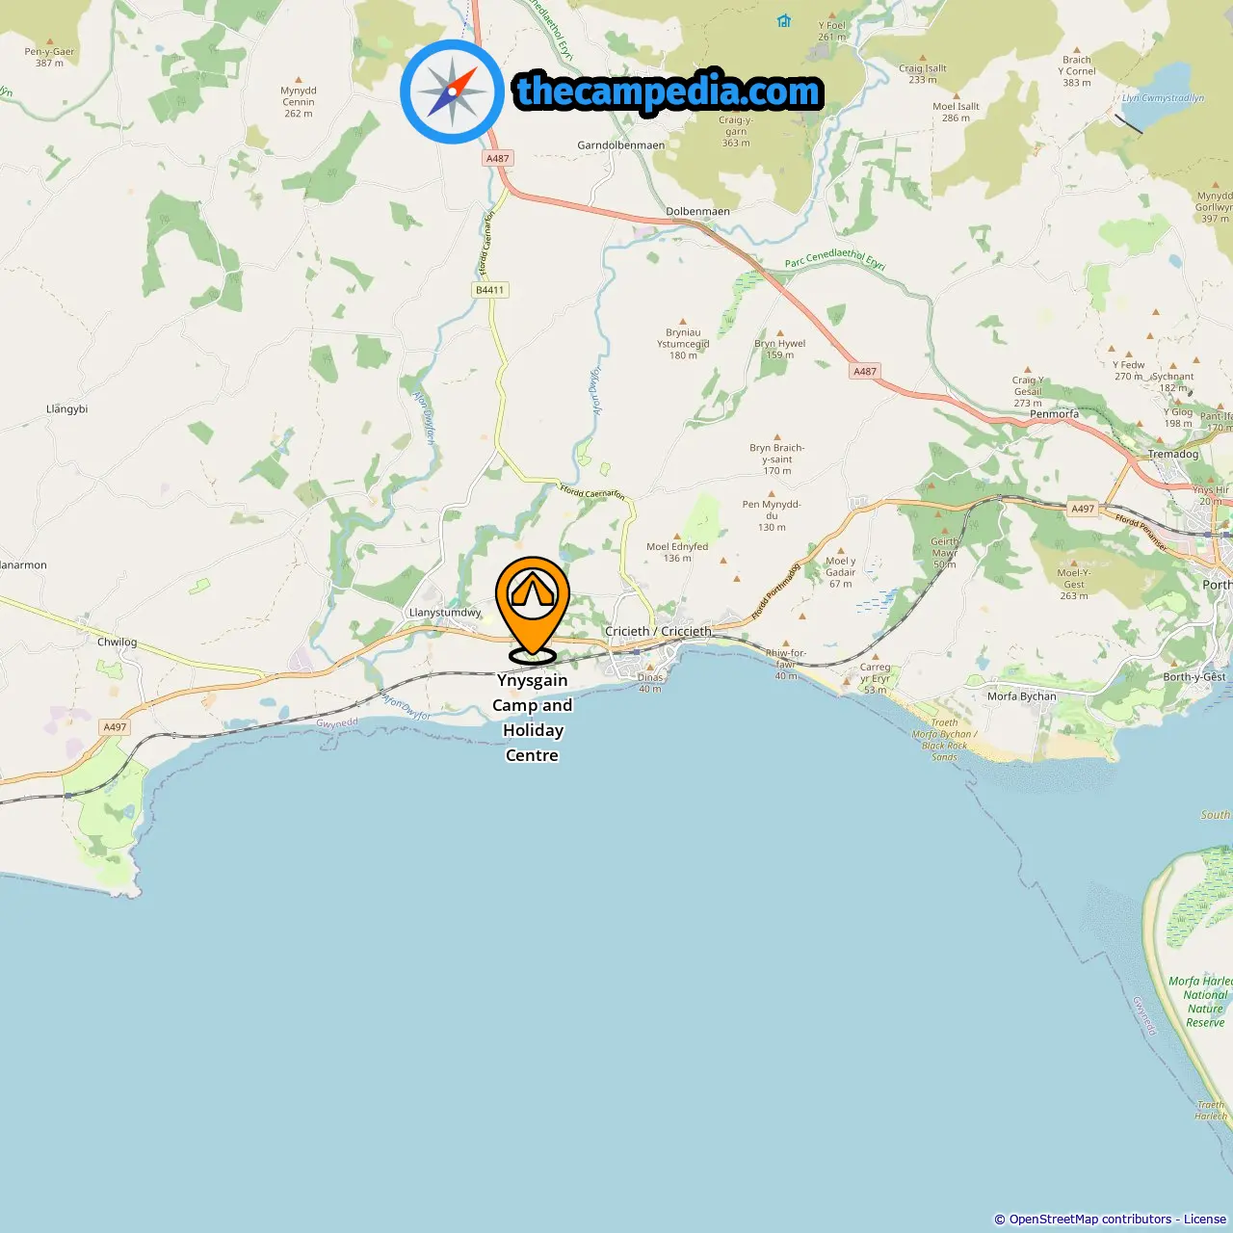This screenshot has width=1233, height=1233.
Task: Click the Moel Ednyfed peak marker
Action: tap(677, 537)
